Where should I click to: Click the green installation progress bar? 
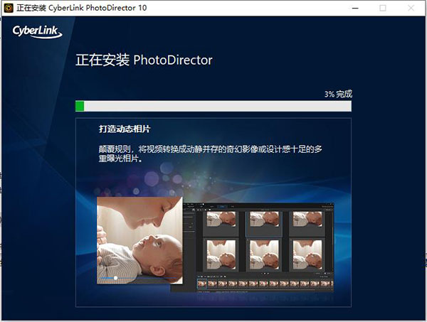tap(213, 106)
